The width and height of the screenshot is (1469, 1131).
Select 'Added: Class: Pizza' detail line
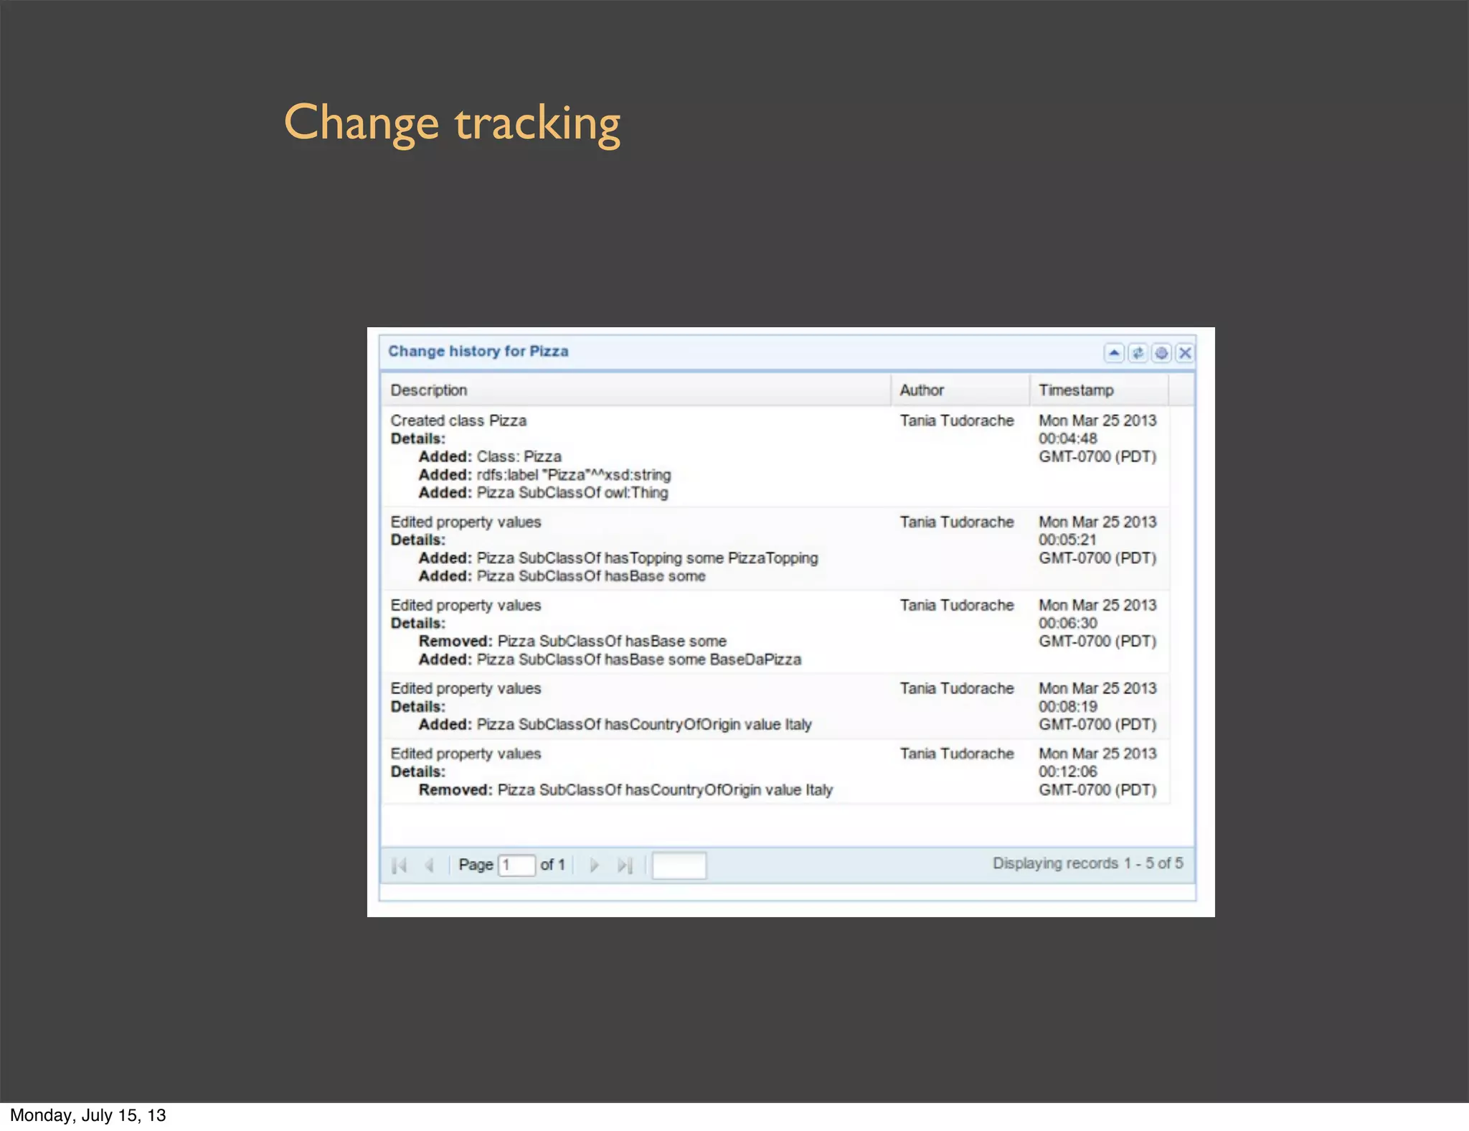490,456
